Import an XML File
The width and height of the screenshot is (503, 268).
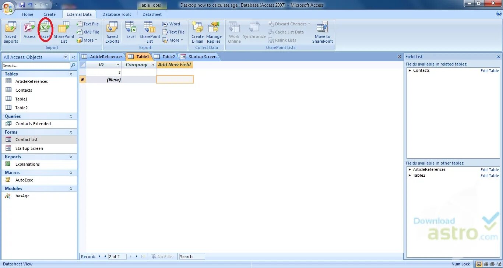coord(88,32)
